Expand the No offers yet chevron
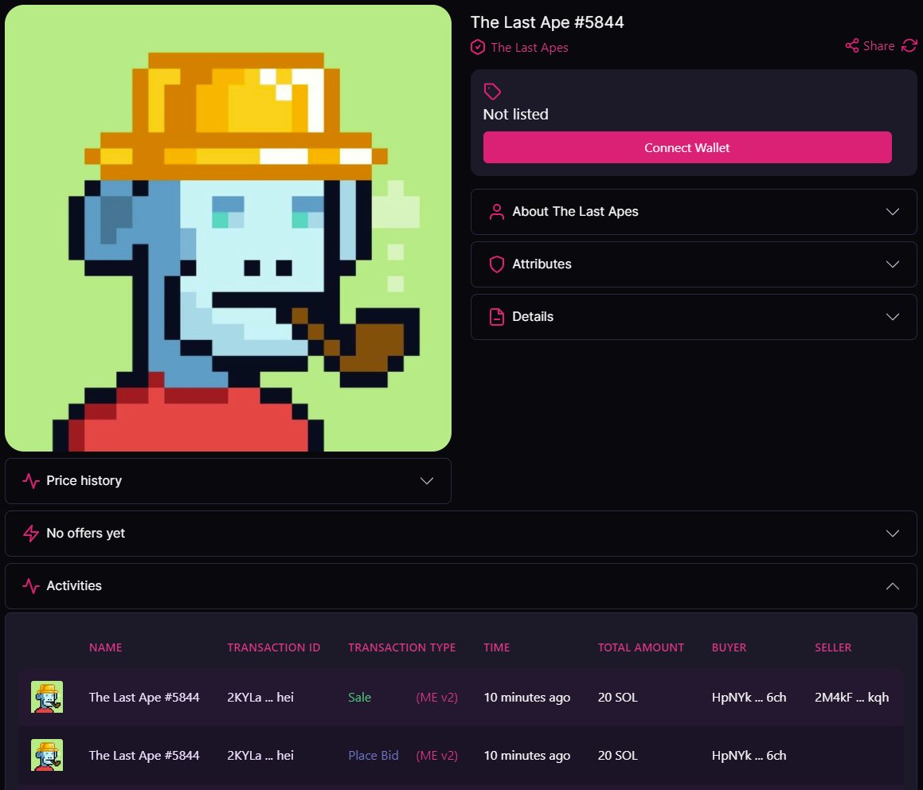 coord(893,534)
